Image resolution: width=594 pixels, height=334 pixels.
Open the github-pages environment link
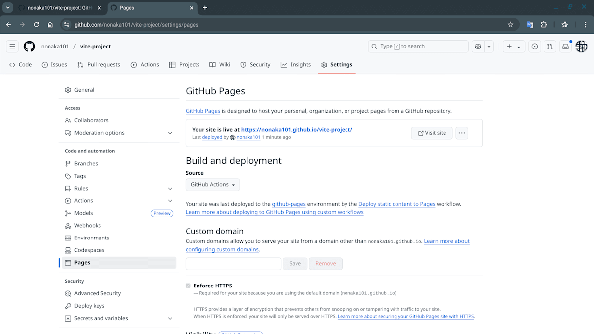point(289,204)
